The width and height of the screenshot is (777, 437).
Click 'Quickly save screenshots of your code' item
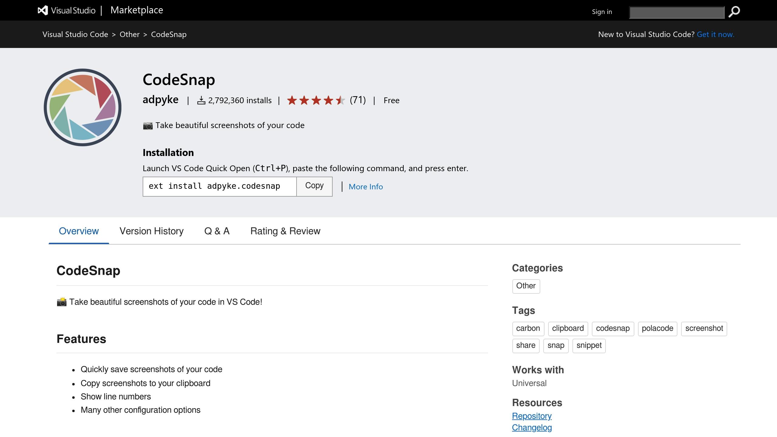(151, 369)
